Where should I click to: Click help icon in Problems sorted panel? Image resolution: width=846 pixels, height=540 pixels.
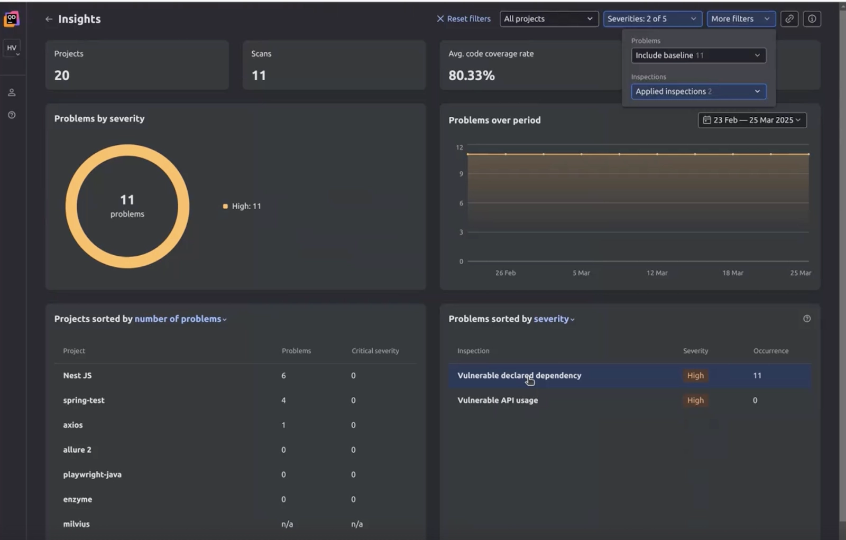[806, 319]
